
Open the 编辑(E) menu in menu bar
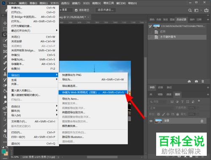coord(23,3)
